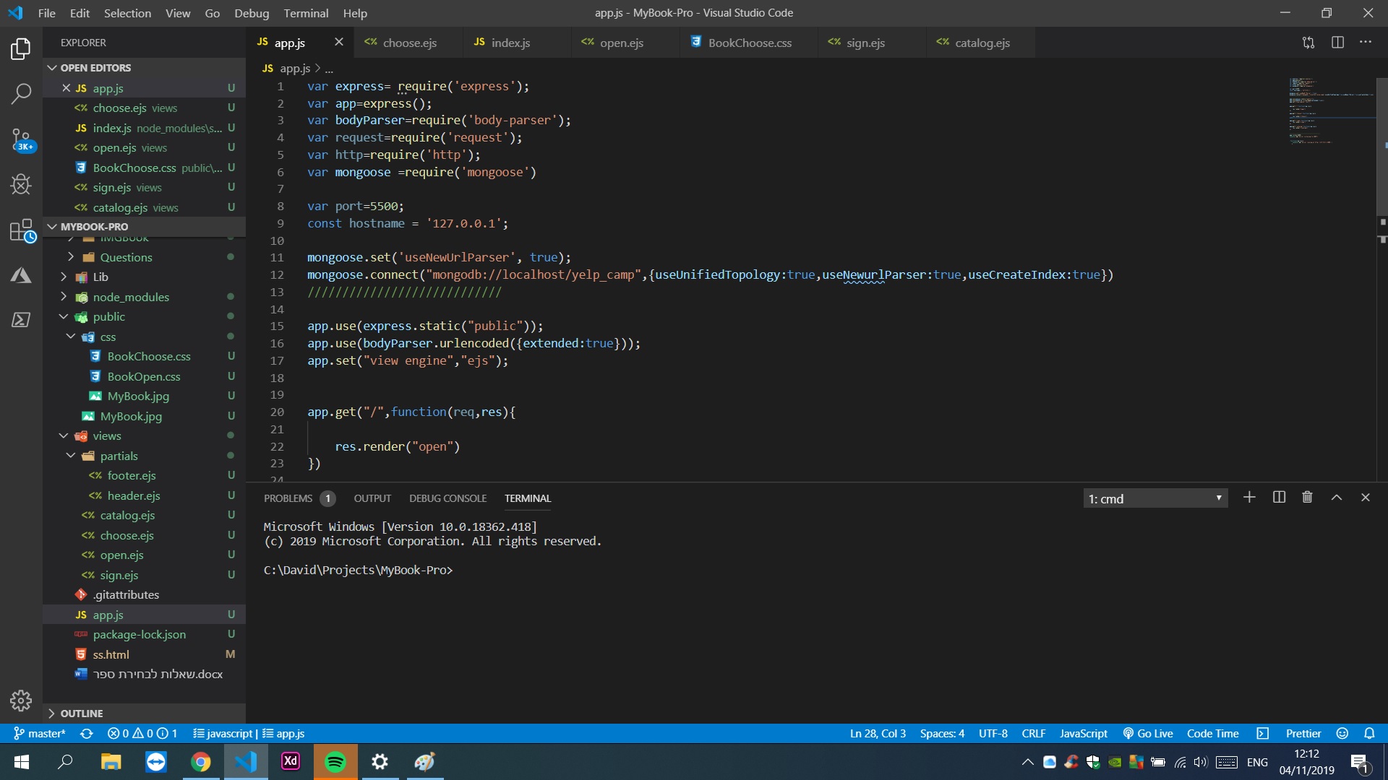This screenshot has height=780, width=1388.
Task: Click Prettier in the status bar
Action: pos(1303,733)
